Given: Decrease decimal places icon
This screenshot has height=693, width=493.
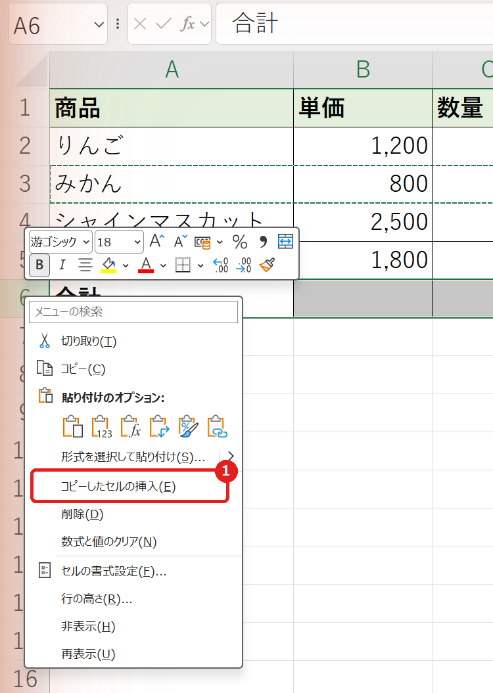Looking at the screenshot, I should [244, 265].
